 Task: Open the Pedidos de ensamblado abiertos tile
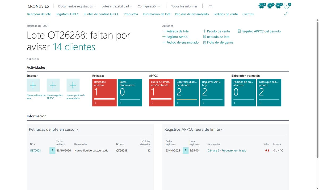tap(244, 93)
